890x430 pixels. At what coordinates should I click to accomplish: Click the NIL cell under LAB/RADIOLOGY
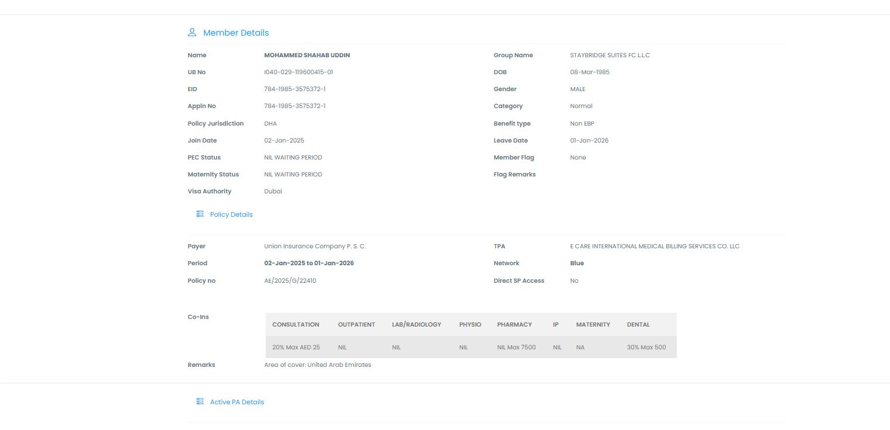coord(397,347)
